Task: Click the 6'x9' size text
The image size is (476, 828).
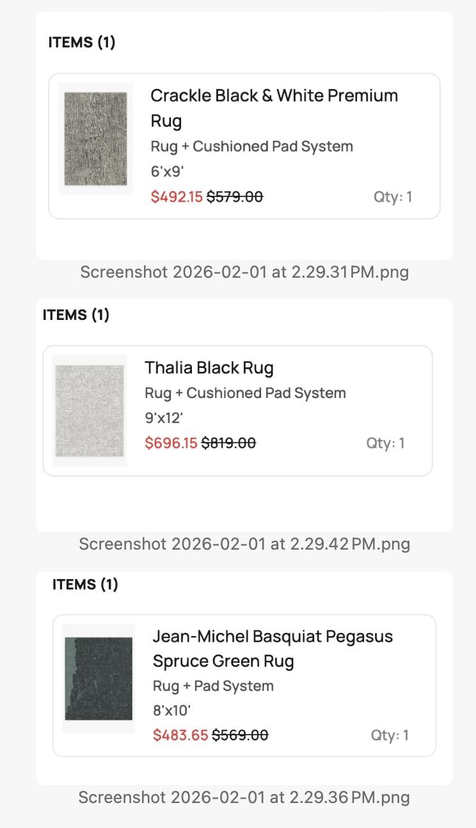Action: click(167, 171)
